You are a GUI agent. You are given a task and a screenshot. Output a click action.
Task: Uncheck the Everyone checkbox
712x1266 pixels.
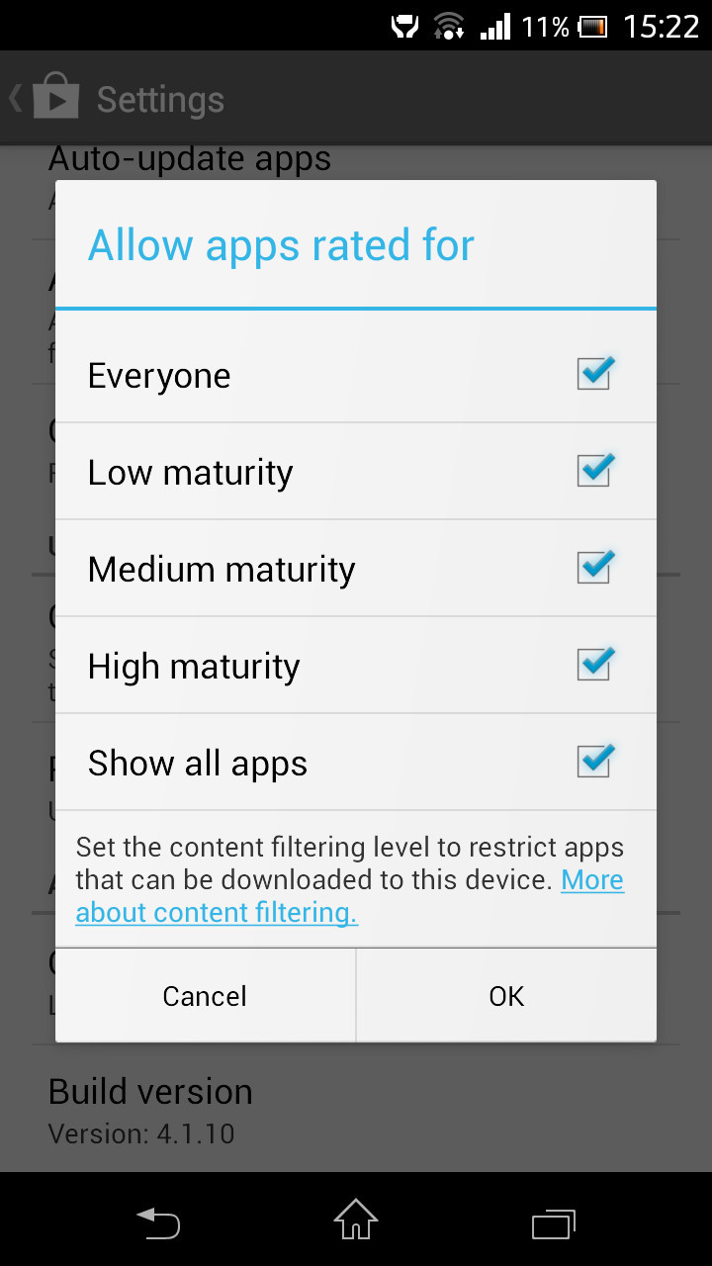(595, 374)
